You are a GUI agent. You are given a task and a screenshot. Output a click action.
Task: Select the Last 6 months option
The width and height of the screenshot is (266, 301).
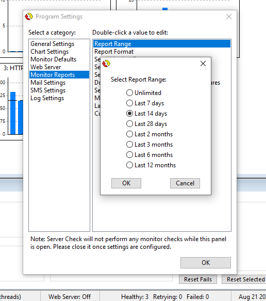[x=129, y=155]
